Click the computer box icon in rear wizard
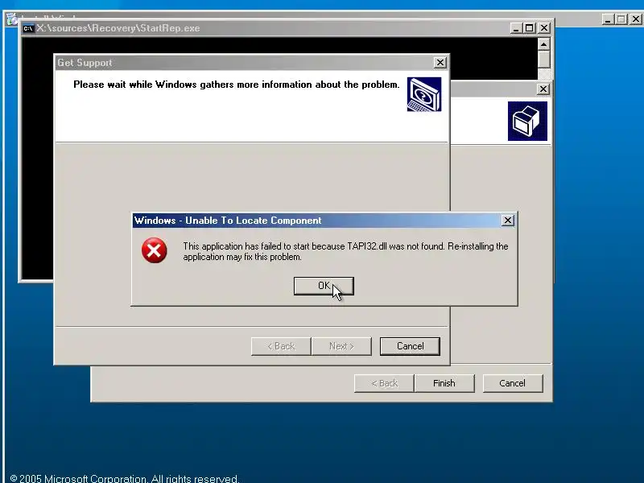Viewport: 644px width, 483px height. click(527, 122)
